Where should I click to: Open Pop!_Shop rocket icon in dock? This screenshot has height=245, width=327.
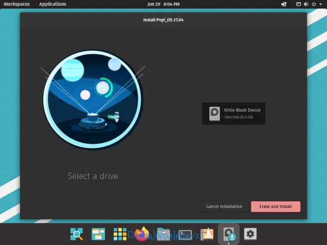pos(207,234)
